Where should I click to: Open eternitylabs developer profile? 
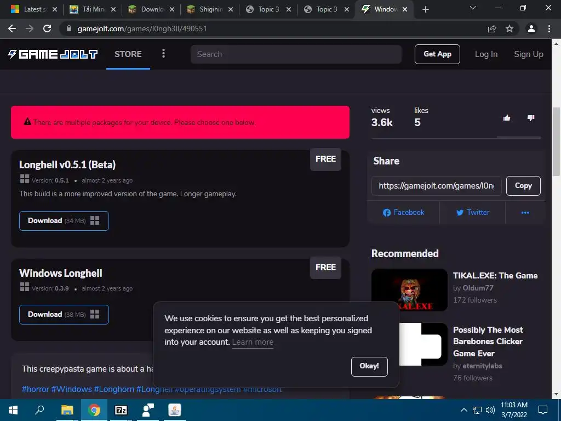coord(482,366)
